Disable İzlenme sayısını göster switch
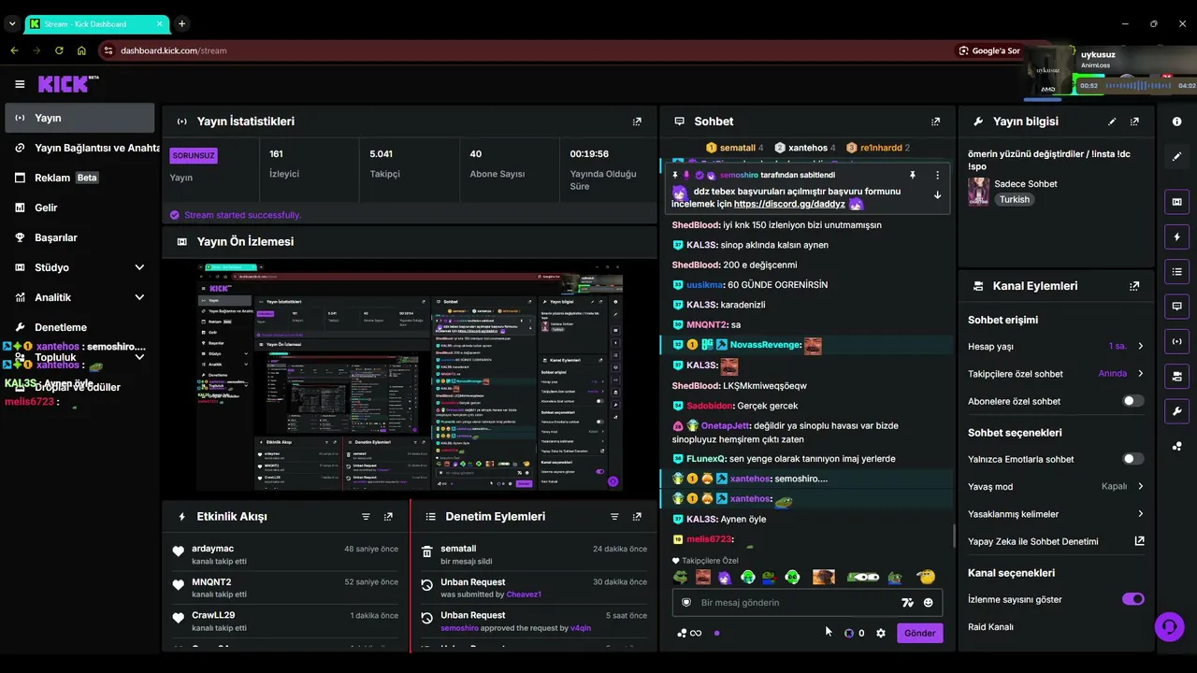Screen dimensions: 1197x673 [1132, 599]
